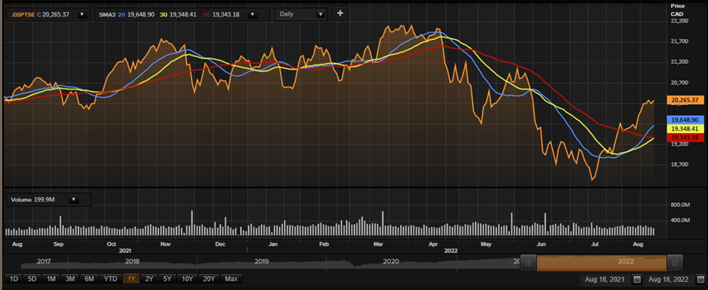Select the 1D time range

14,279
